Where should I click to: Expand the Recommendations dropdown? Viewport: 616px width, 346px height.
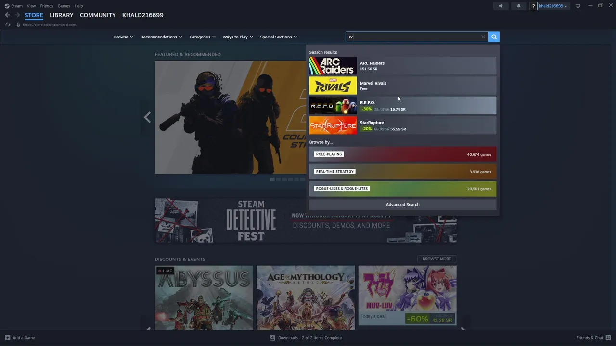coord(161,37)
